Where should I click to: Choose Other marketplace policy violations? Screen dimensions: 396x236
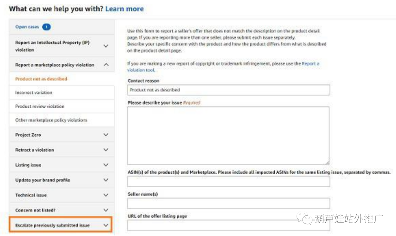click(x=51, y=120)
